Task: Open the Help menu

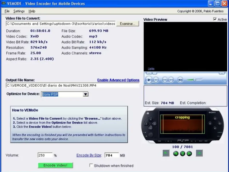Action: click(32, 11)
